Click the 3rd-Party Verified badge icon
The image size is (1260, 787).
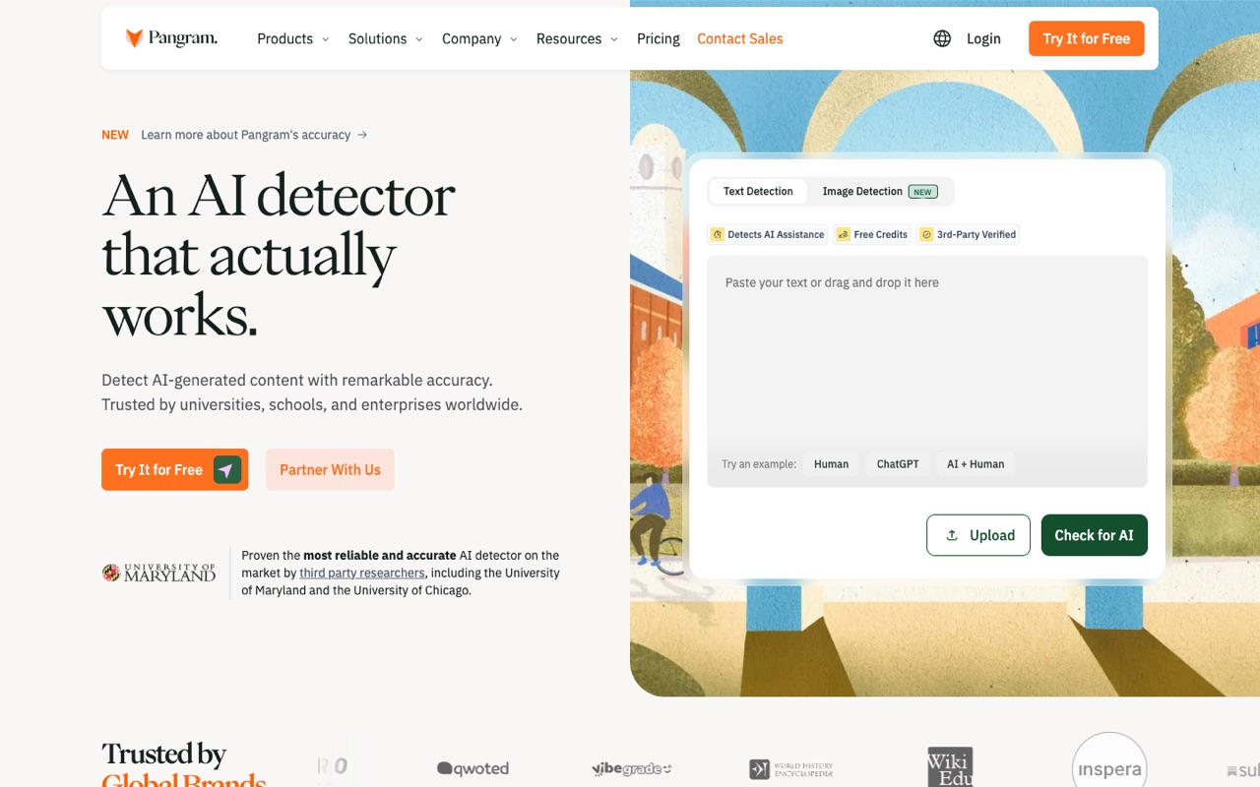926,234
